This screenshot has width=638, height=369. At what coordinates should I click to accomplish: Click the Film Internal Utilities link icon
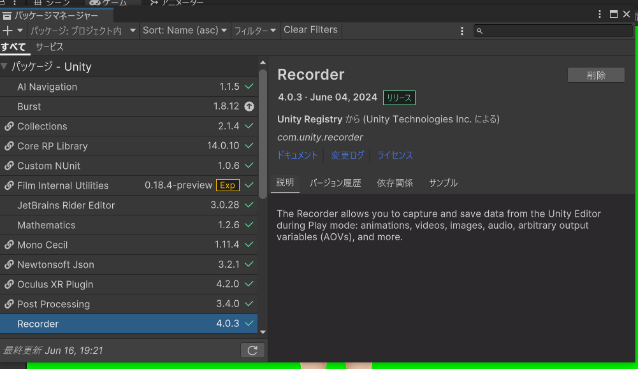9,185
